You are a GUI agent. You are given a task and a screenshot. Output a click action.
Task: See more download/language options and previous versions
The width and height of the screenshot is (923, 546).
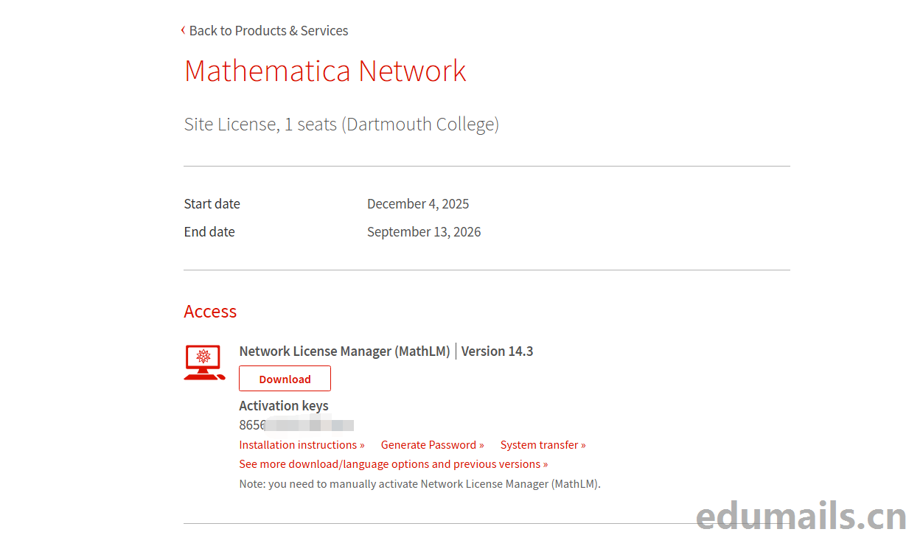pyautogui.click(x=393, y=464)
